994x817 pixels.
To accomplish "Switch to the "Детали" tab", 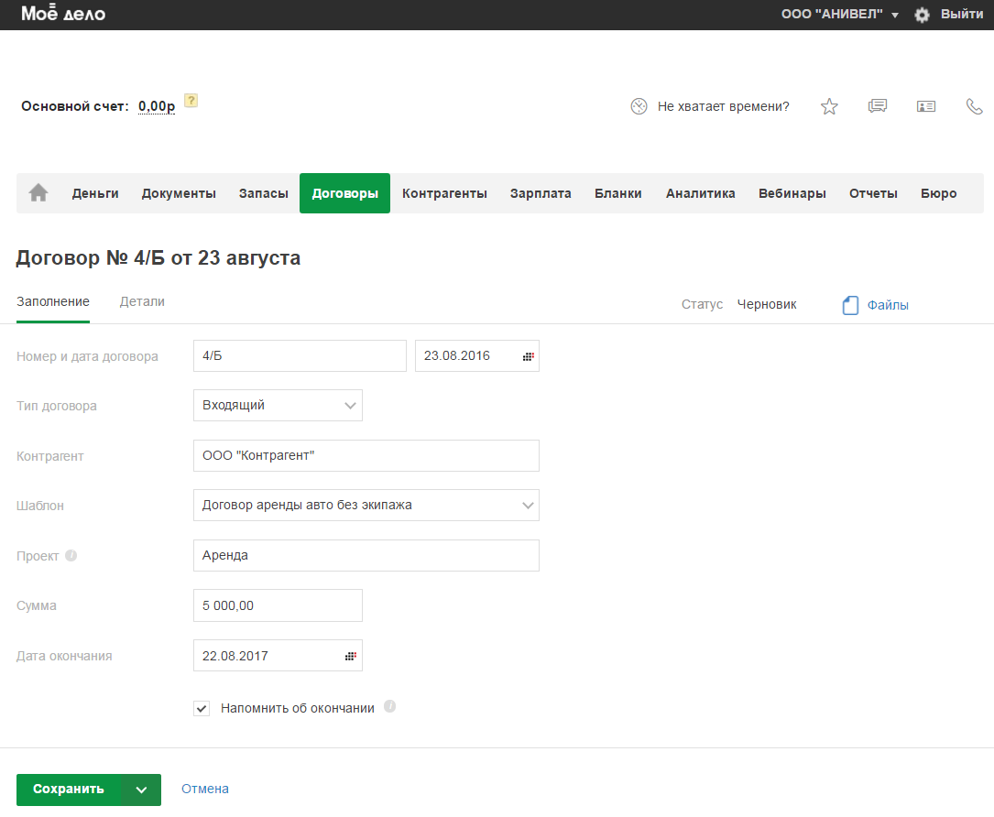I will pyautogui.click(x=142, y=301).
